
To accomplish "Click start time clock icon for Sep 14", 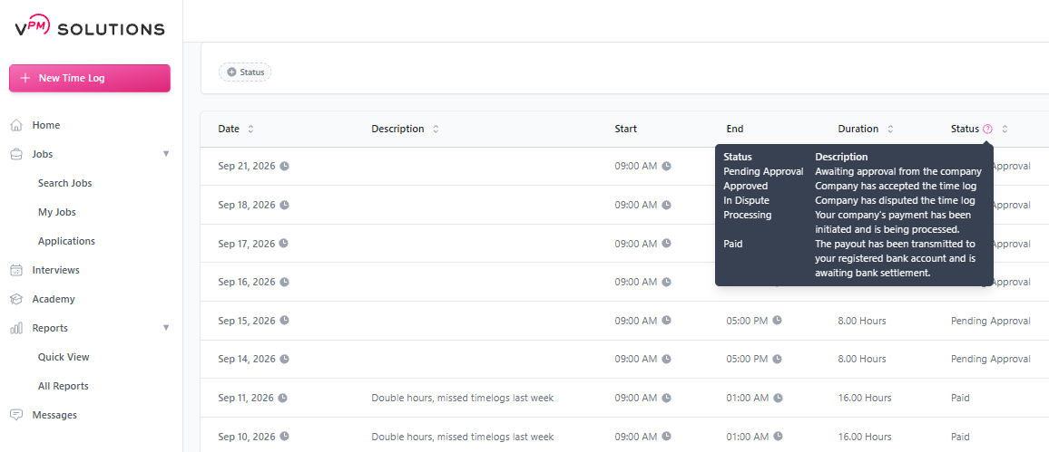I will click(x=666, y=360).
